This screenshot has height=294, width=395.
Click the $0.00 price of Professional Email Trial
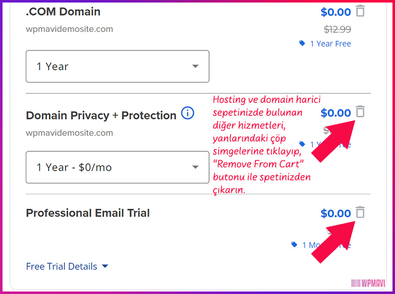tap(336, 213)
